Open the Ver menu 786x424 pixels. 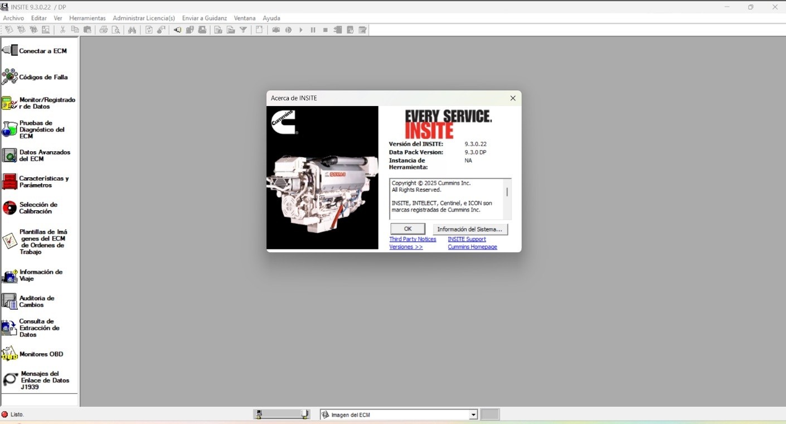pyautogui.click(x=58, y=18)
